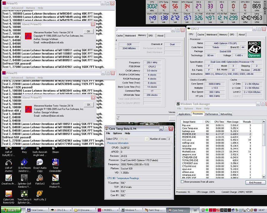Click the green square tray icon
Image resolution: width=267 pixels, height=213 pixels.
pos(207,210)
